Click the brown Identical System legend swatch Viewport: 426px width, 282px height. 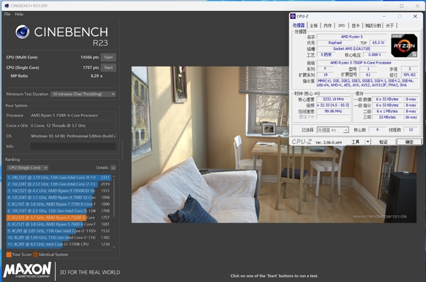[x=36, y=254]
